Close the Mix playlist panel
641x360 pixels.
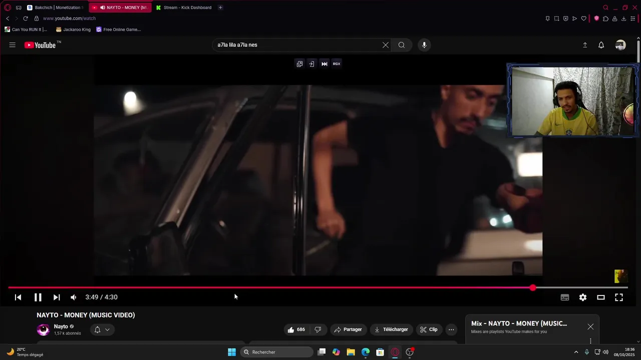590,326
